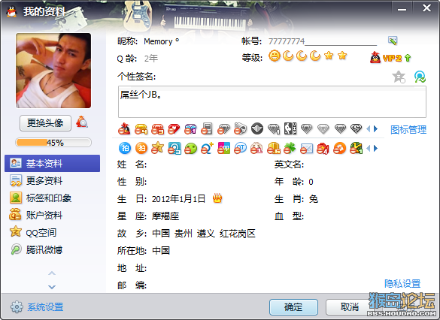Open the 账户资料 sidebar tab
Image resolution: width=440 pixels, height=320 pixels.
pos(52,215)
